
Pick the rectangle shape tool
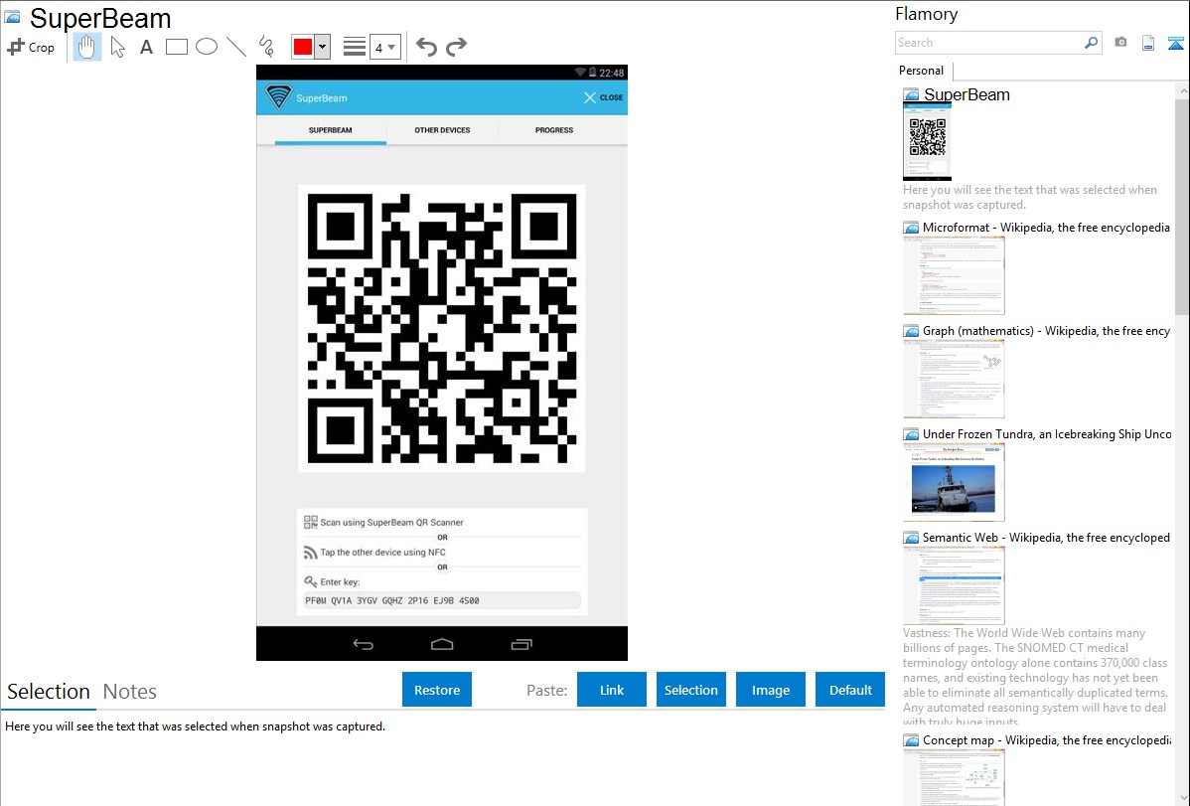pyautogui.click(x=177, y=47)
